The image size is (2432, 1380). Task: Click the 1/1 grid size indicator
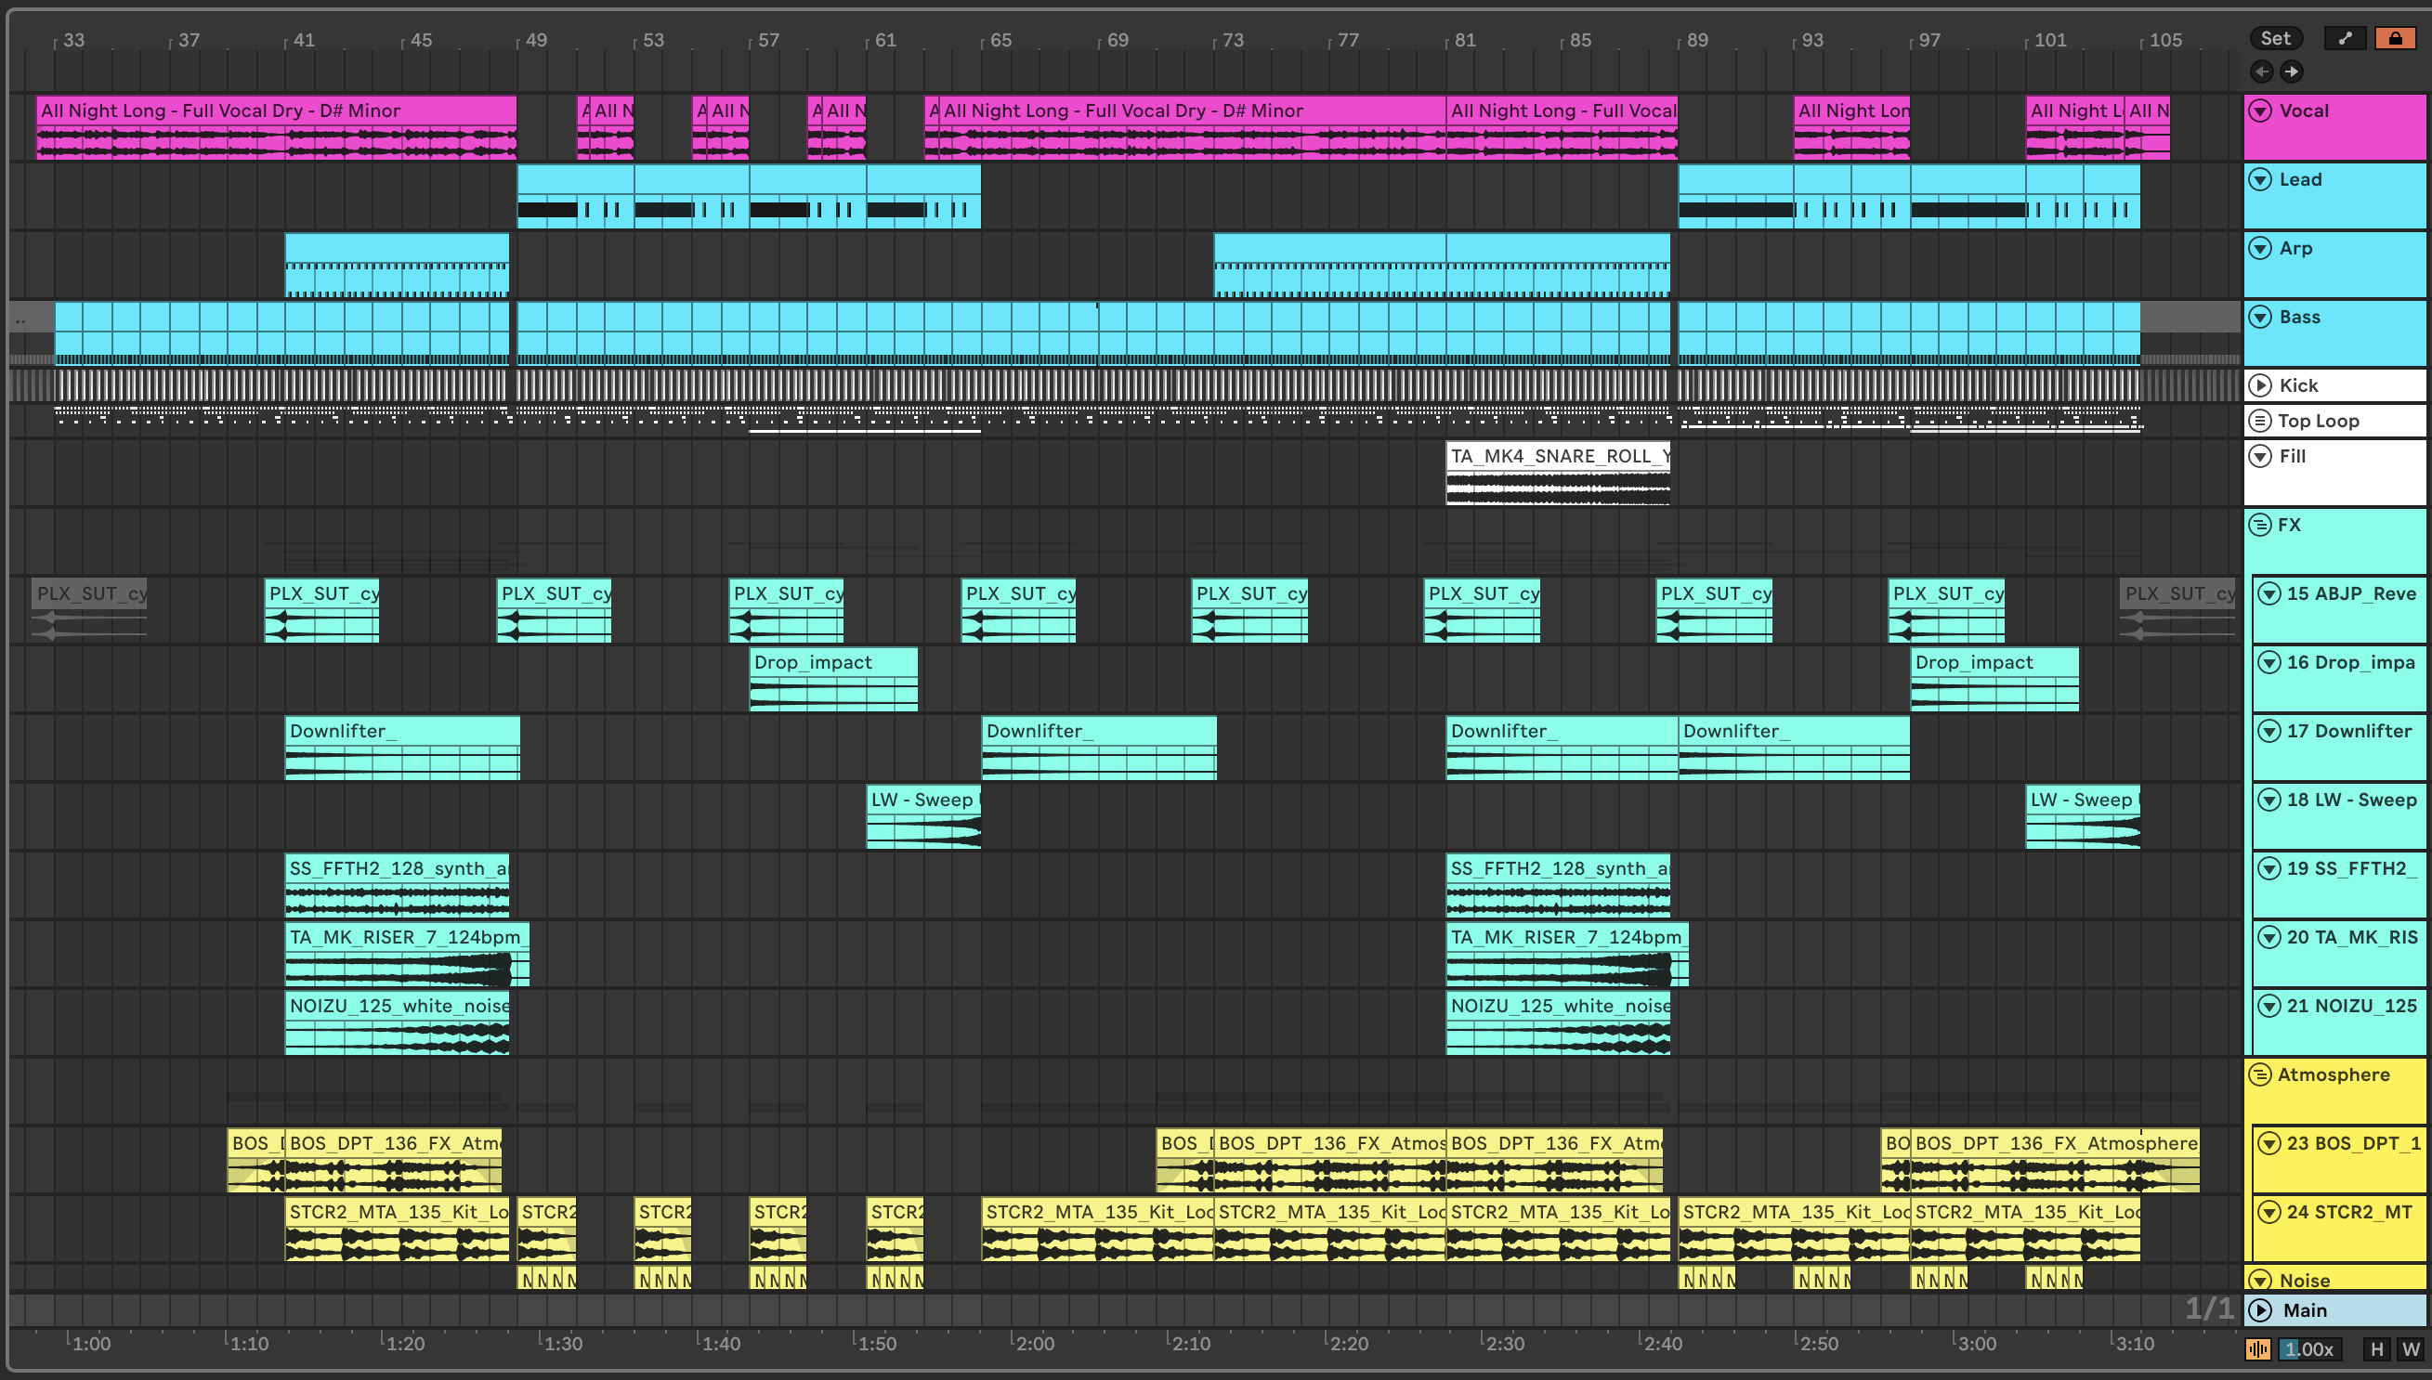click(2208, 1309)
